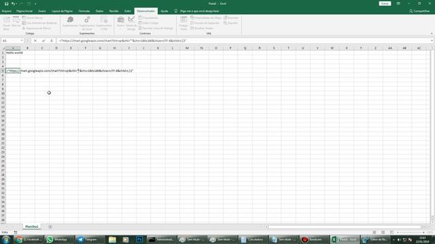Click XML Exportar button
Screen dimensions: 435x244
click(231, 23)
